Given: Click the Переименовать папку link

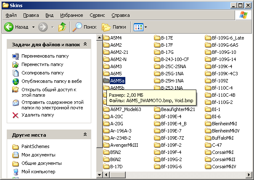Looking at the screenshot, I should point(45,56).
